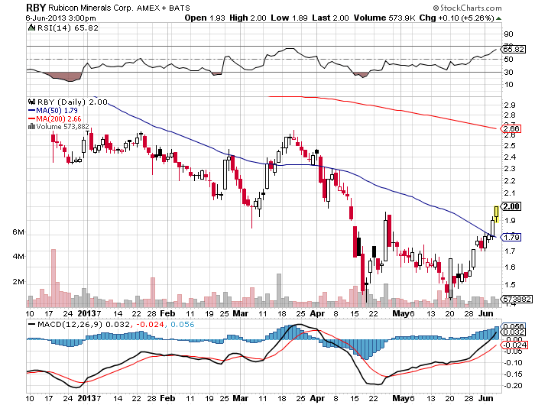Click the RBY ticker symbol title
This screenshot has width=535, height=405.
[x=36, y=8]
